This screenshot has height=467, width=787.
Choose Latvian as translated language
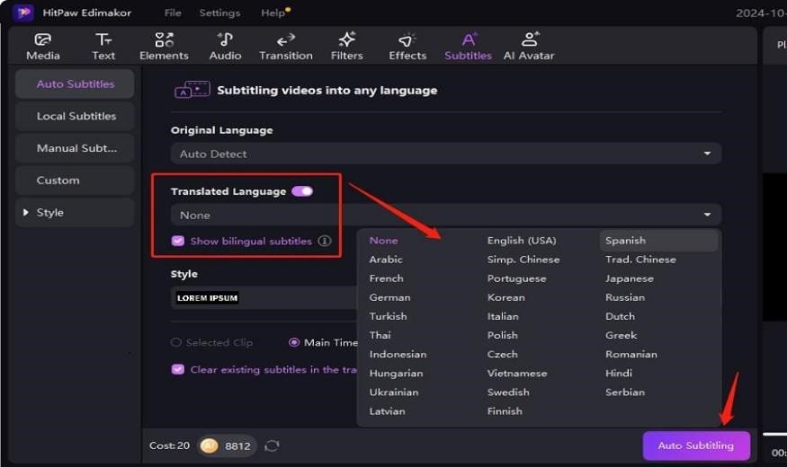[387, 411]
